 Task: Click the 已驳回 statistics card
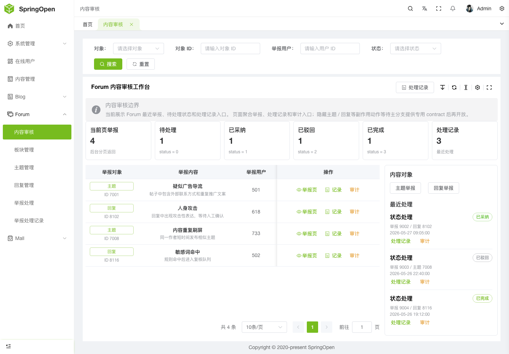pos(326,141)
